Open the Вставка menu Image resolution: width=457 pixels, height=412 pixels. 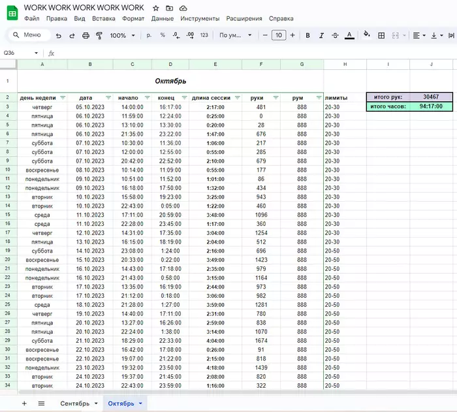coord(103,19)
